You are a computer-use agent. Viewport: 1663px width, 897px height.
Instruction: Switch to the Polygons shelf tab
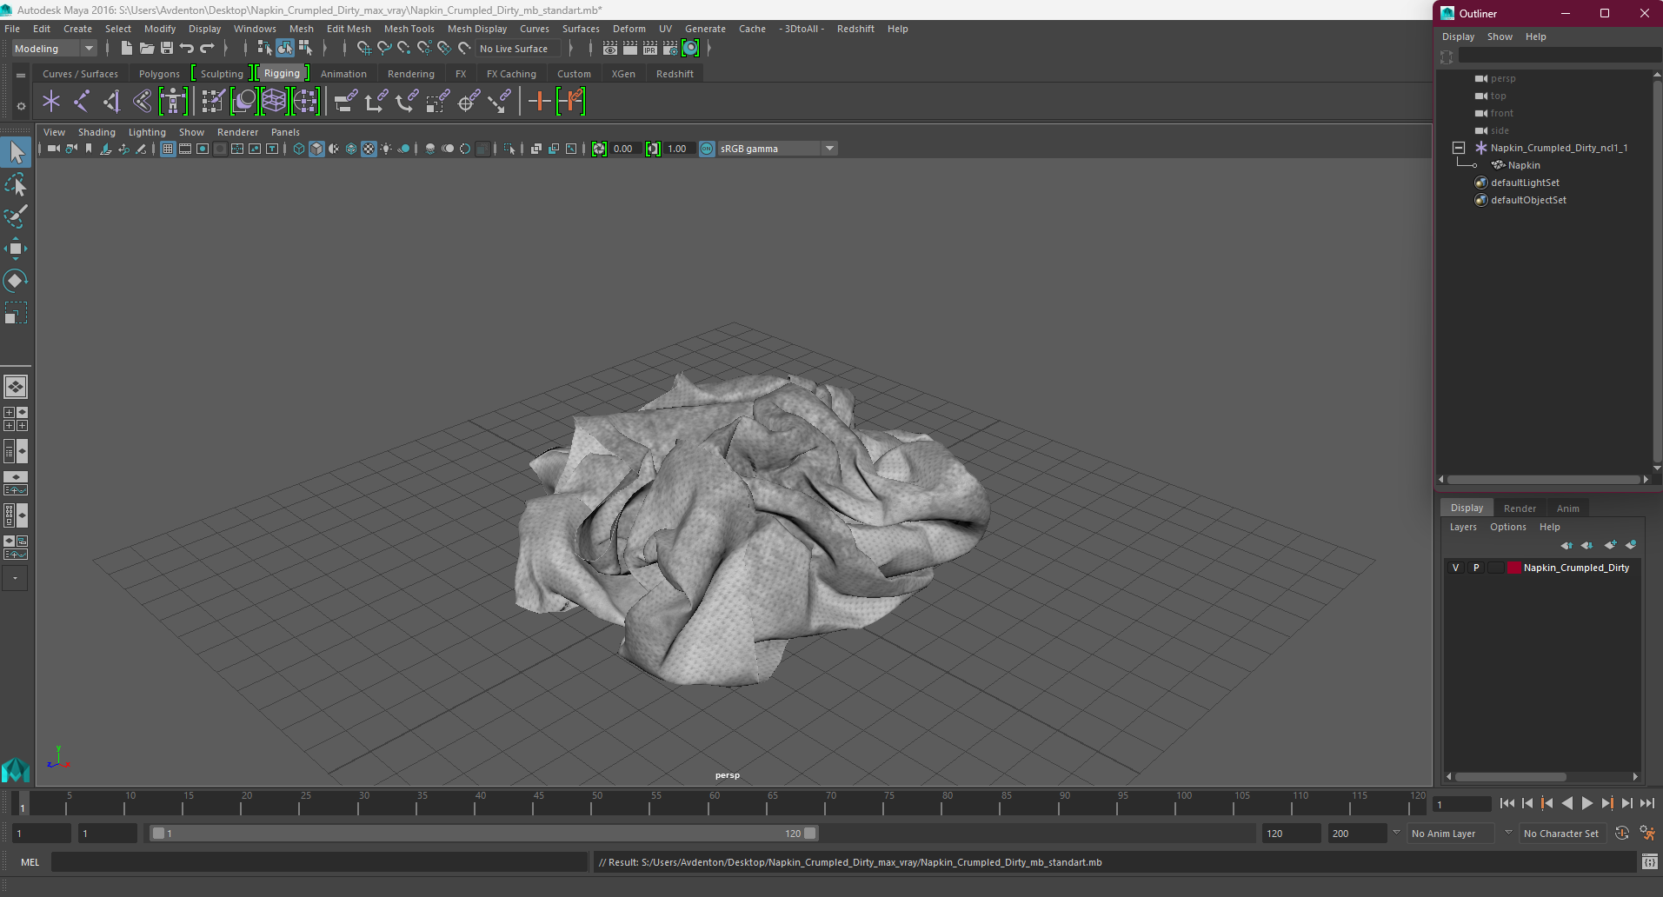coord(159,74)
